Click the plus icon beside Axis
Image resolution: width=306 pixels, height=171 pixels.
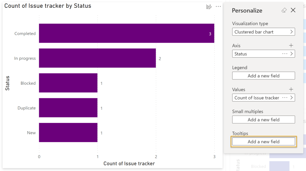click(x=291, y=46)
